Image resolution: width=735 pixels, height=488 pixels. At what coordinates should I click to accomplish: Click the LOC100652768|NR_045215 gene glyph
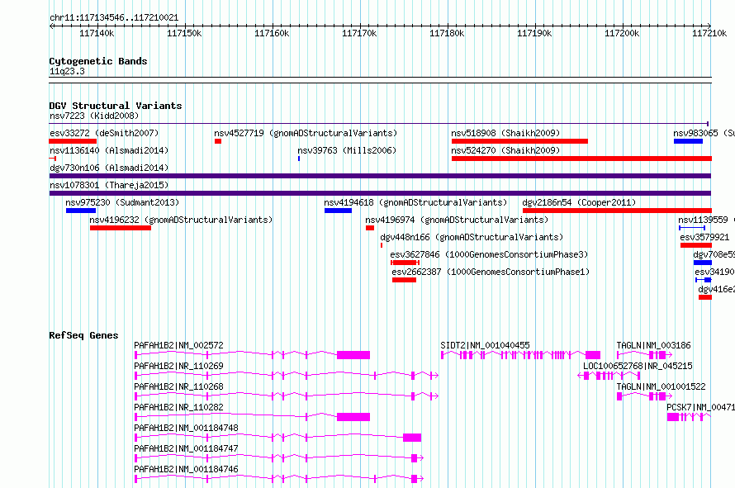coord(609,376)
